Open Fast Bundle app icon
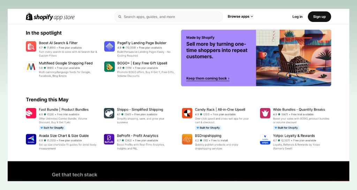Viewport: 357px width, 190px height. (31, 113)
